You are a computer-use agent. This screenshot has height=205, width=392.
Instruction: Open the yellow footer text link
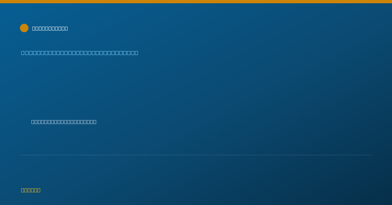tap(31, 190)
